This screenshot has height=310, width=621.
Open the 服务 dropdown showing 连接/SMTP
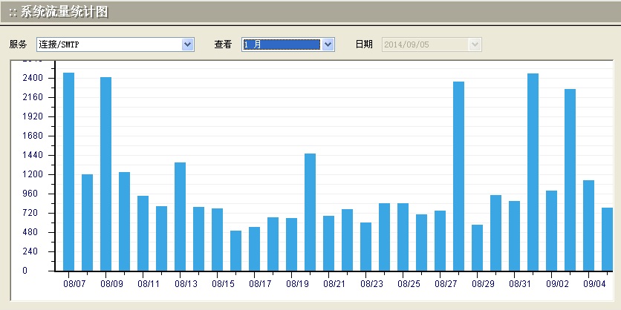coord(187,44)
